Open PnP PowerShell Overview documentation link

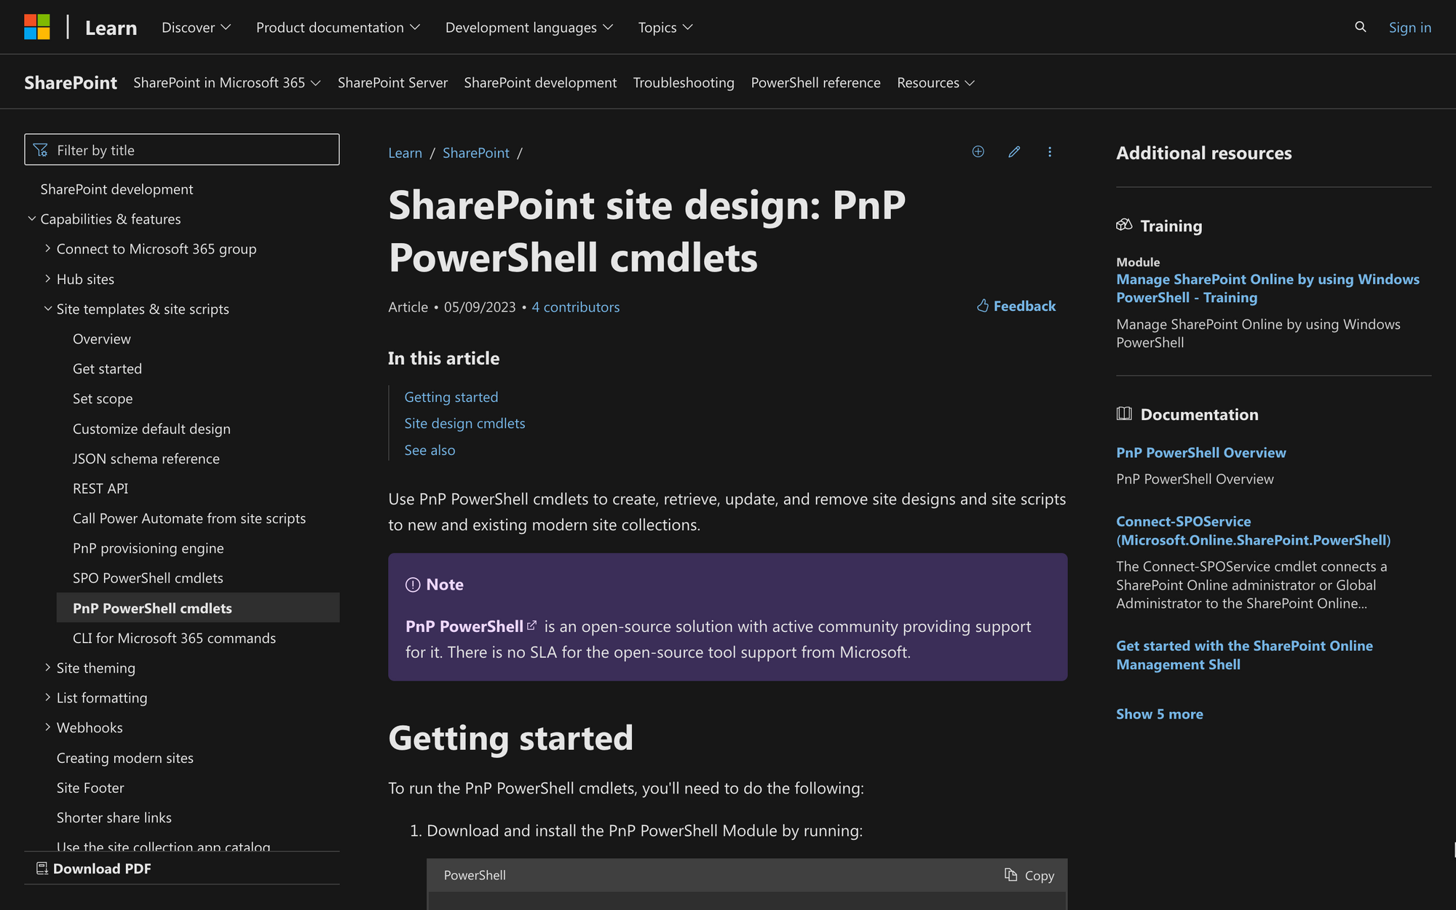1201,452
